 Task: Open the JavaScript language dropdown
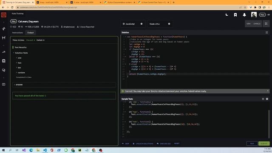133,24
